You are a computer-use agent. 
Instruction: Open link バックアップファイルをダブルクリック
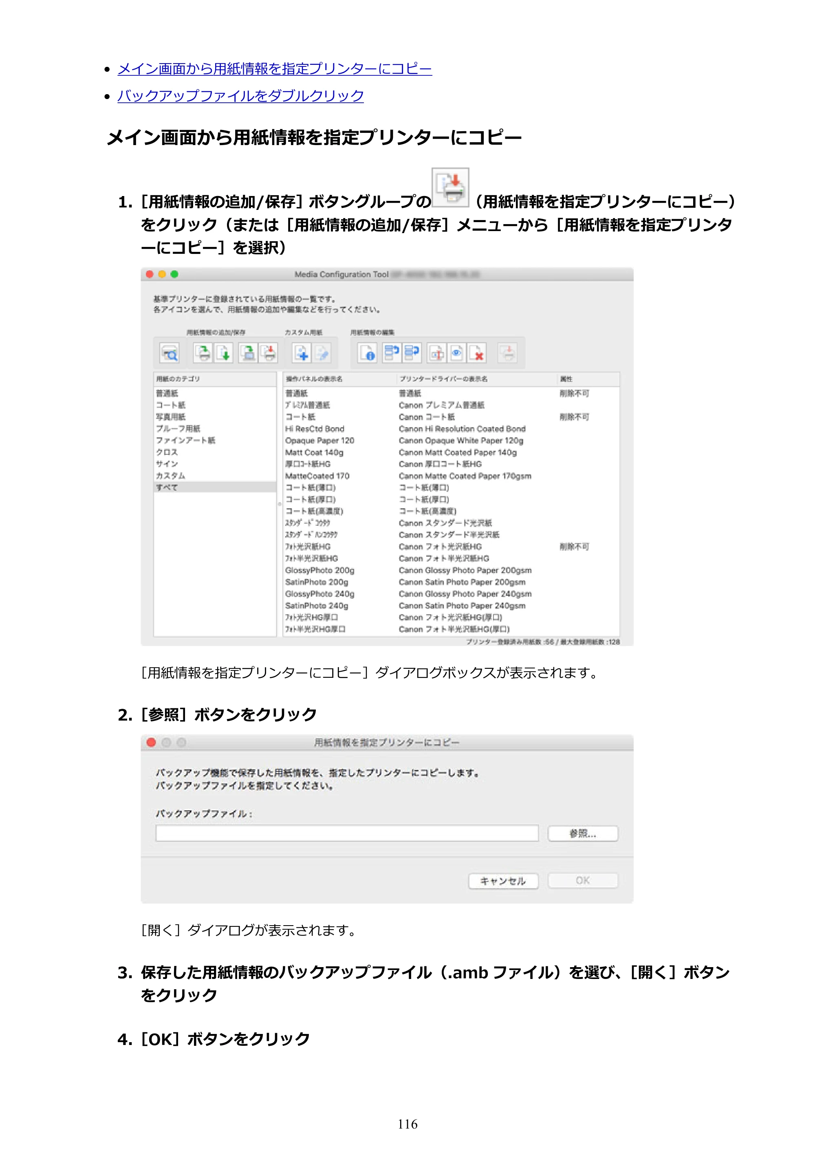(x=240, y=95)
